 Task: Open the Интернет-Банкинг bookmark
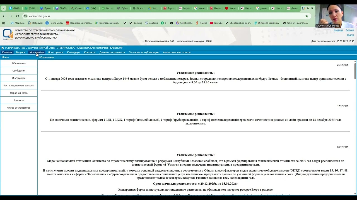(267, 23)
